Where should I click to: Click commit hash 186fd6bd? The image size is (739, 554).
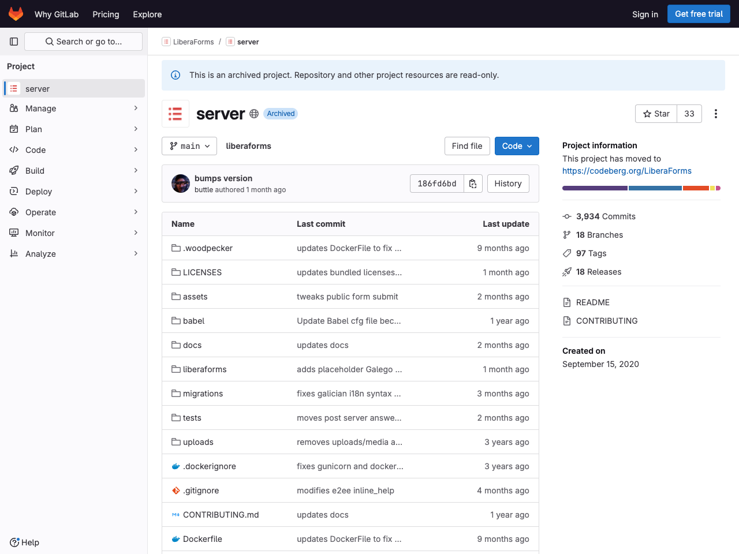coord(437,184)
